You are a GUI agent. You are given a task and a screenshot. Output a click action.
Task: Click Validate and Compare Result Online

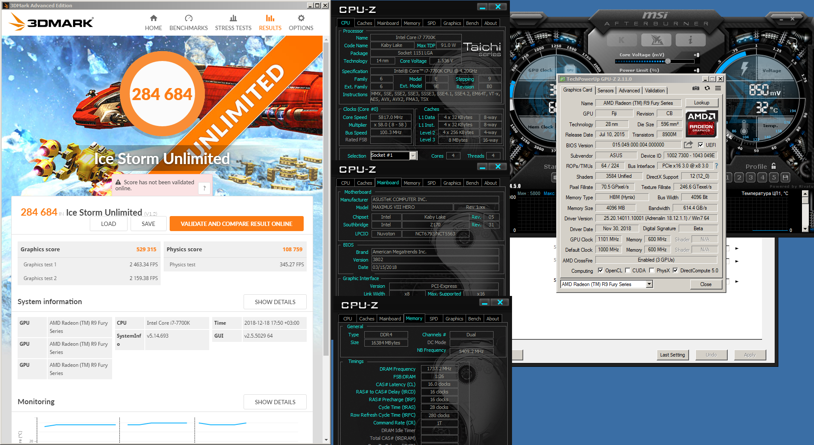click(x=236, y=224)
